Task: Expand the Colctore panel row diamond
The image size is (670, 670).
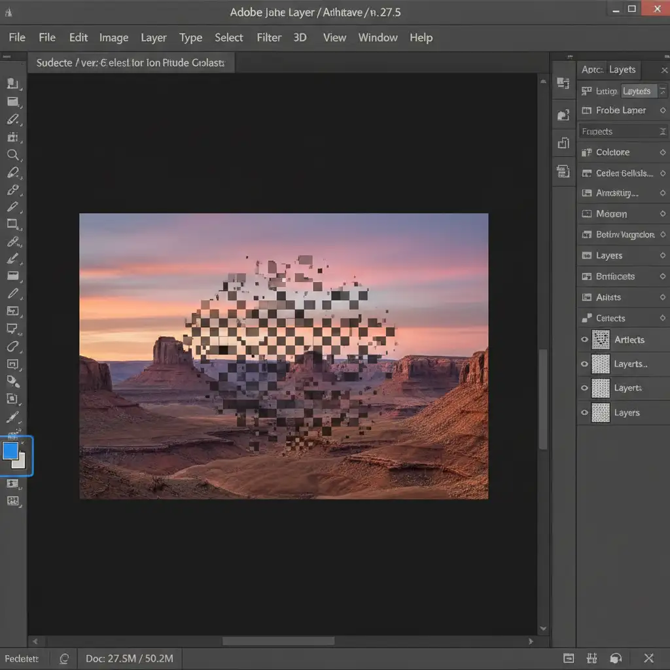Action: tap(662, 152)
